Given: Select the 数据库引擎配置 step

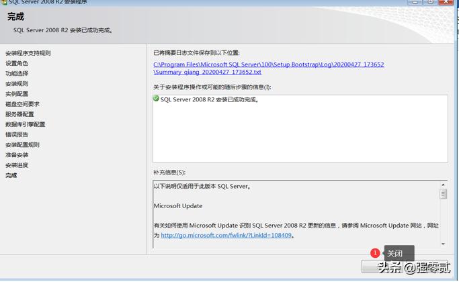Looking at the screenshot, I should click(x=25, y=124).
